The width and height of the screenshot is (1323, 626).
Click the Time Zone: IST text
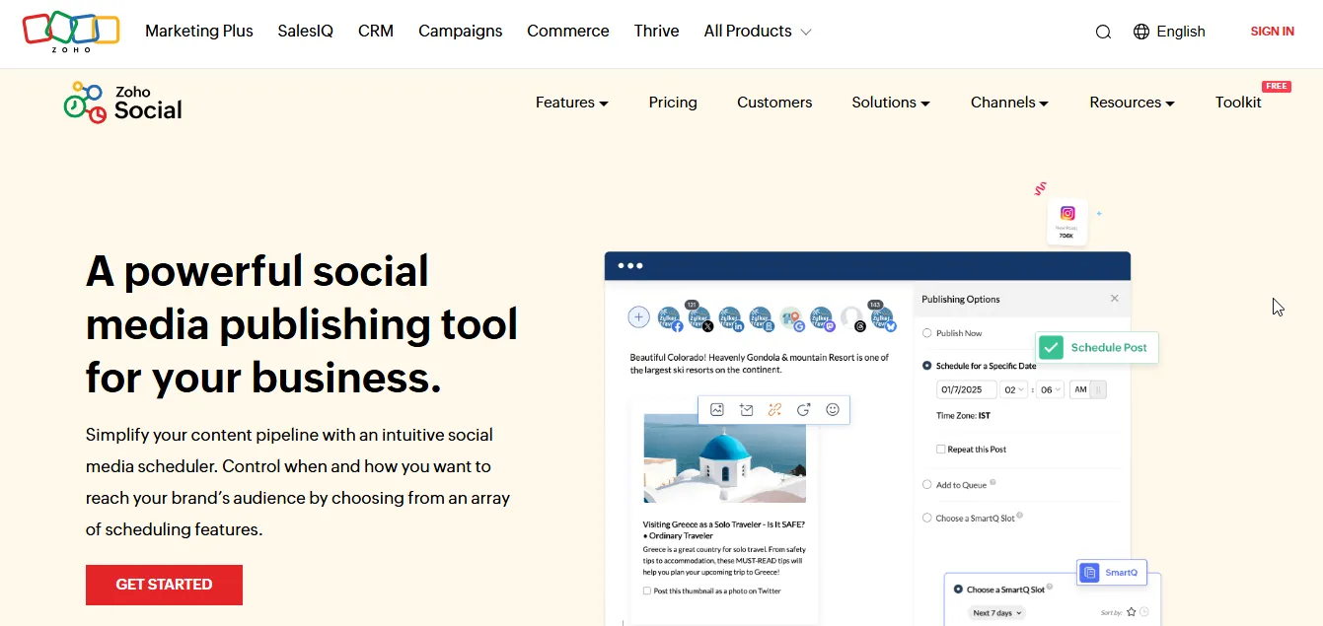tap(963, 416)
